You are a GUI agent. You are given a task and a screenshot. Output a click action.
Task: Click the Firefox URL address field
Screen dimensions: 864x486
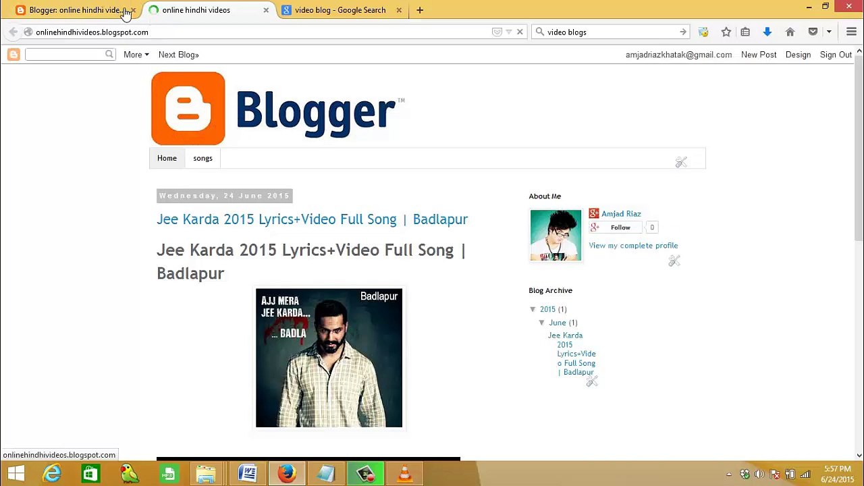point(263,32)
